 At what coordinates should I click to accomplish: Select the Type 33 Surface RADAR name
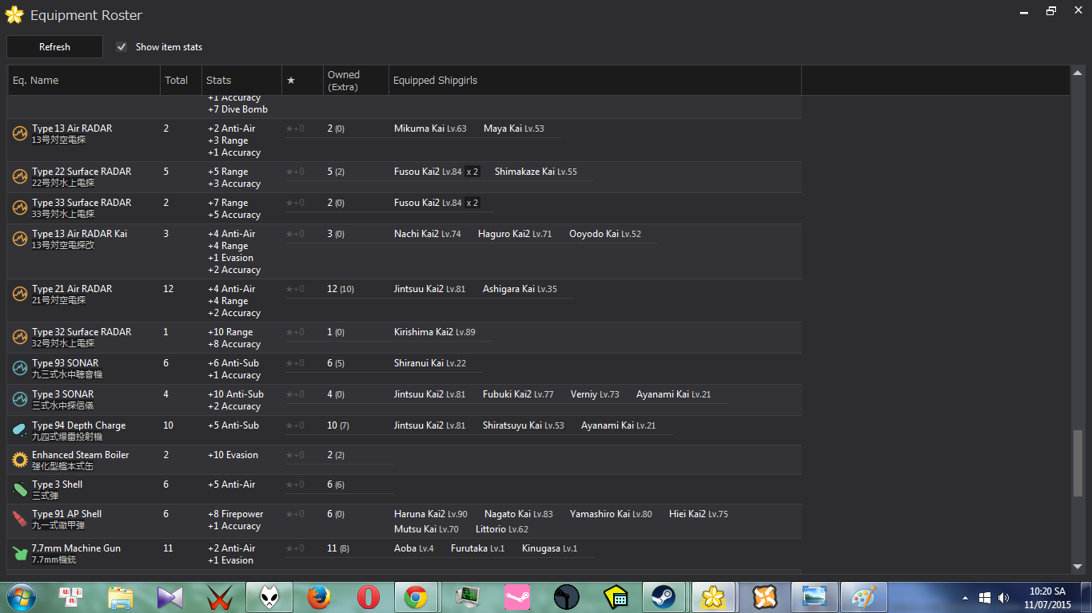pos(82,203)
